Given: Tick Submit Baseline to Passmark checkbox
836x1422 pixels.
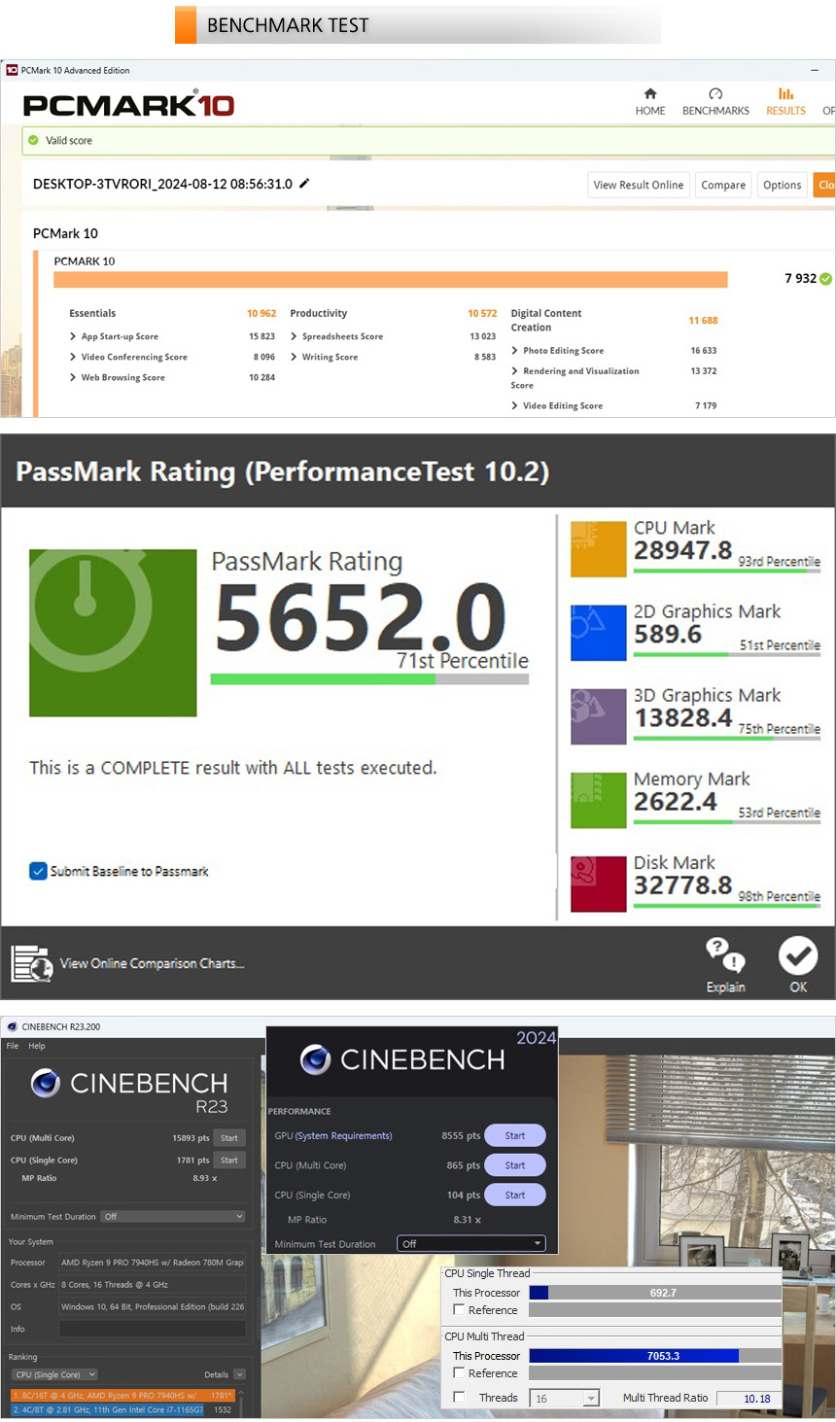Looking at the screenshot, I should (38, 871).
